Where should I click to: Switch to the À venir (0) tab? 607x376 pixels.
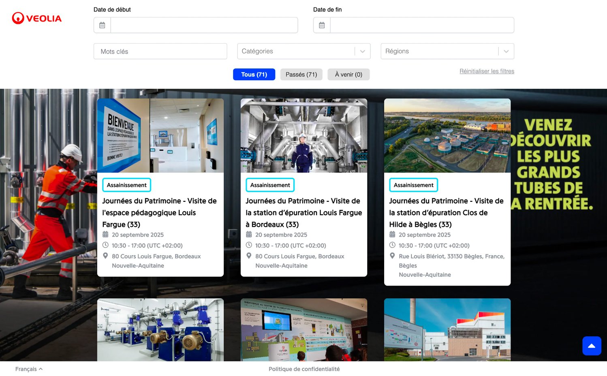point(348,75)
